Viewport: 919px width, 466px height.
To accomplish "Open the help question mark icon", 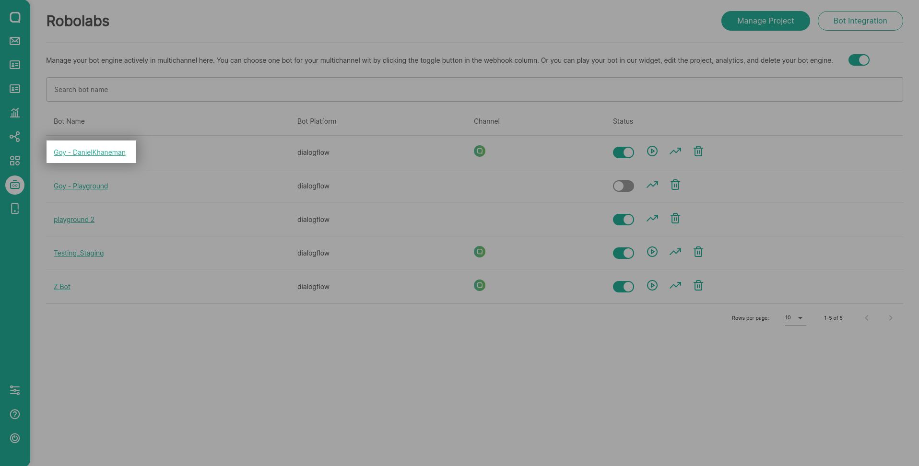I will tap(15, 414).
